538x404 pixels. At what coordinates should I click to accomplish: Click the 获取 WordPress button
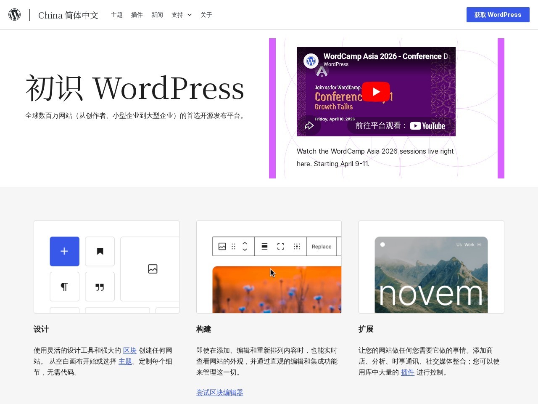(x=498, y=15)
